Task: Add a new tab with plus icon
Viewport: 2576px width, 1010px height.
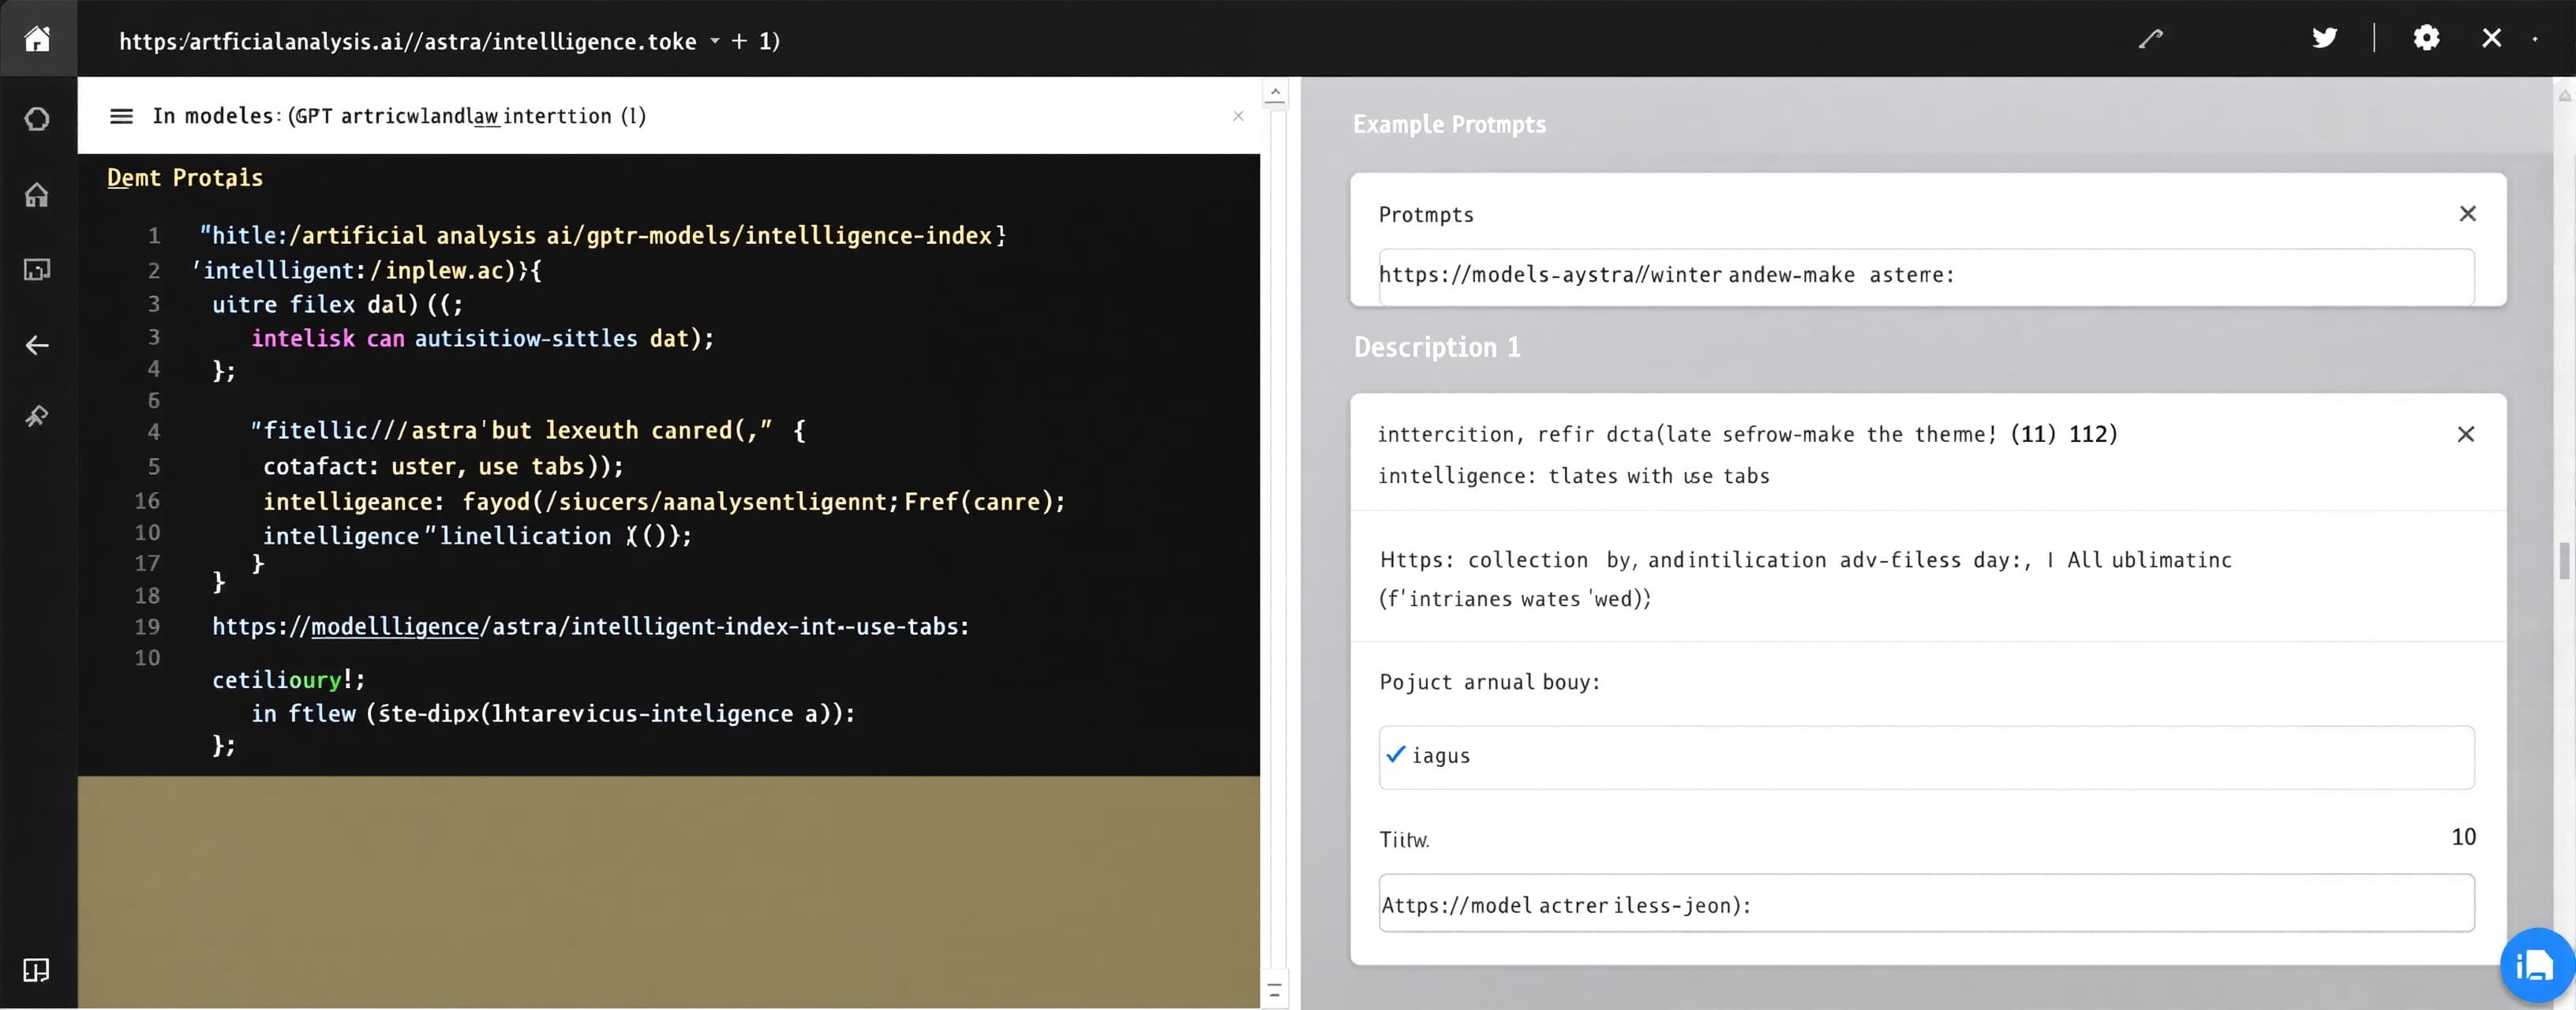Action: point(739,41)
